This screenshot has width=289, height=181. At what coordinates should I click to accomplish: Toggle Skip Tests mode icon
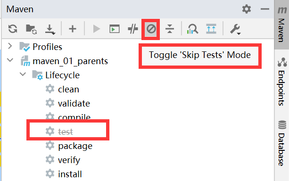(x=151, y=29)
